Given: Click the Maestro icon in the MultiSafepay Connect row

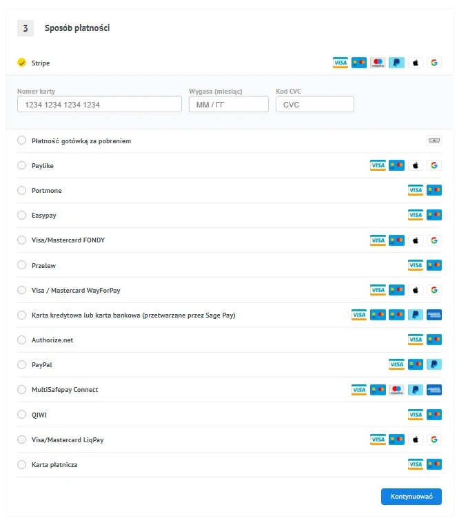Looking at the screenshot, I should (x=396, y=390).
